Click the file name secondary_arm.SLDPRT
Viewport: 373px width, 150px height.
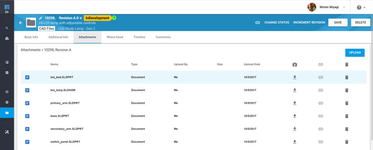[67, 129]
